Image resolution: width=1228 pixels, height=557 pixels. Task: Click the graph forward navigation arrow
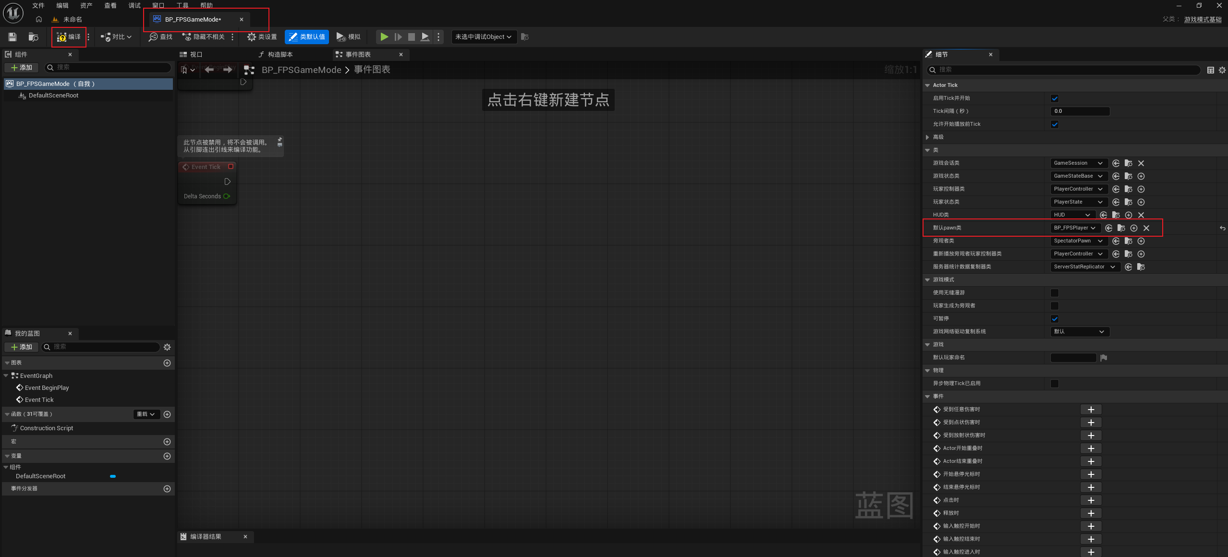(228, 70)
